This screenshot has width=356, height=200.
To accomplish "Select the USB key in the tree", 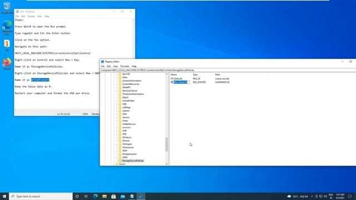I will tap(124, 104).
